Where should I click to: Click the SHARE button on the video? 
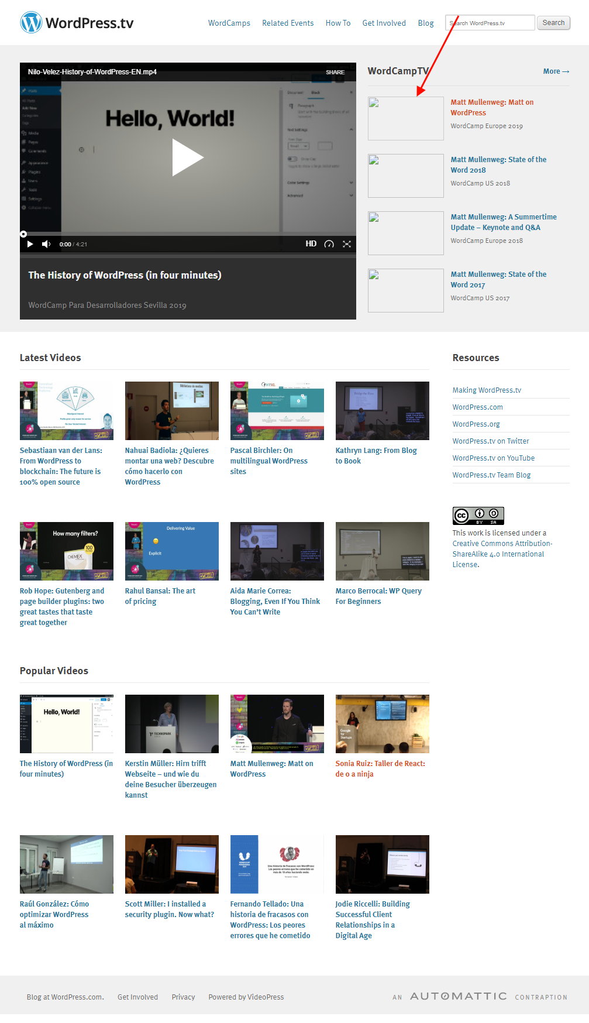[x=335, y=73]
